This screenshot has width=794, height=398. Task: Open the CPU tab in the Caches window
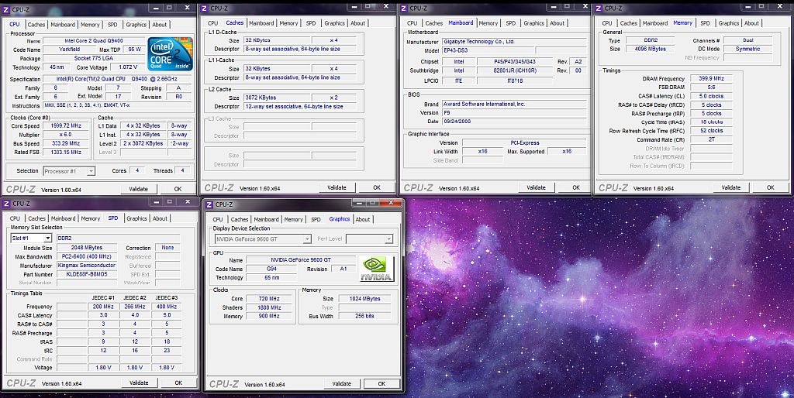click(212, 23)
